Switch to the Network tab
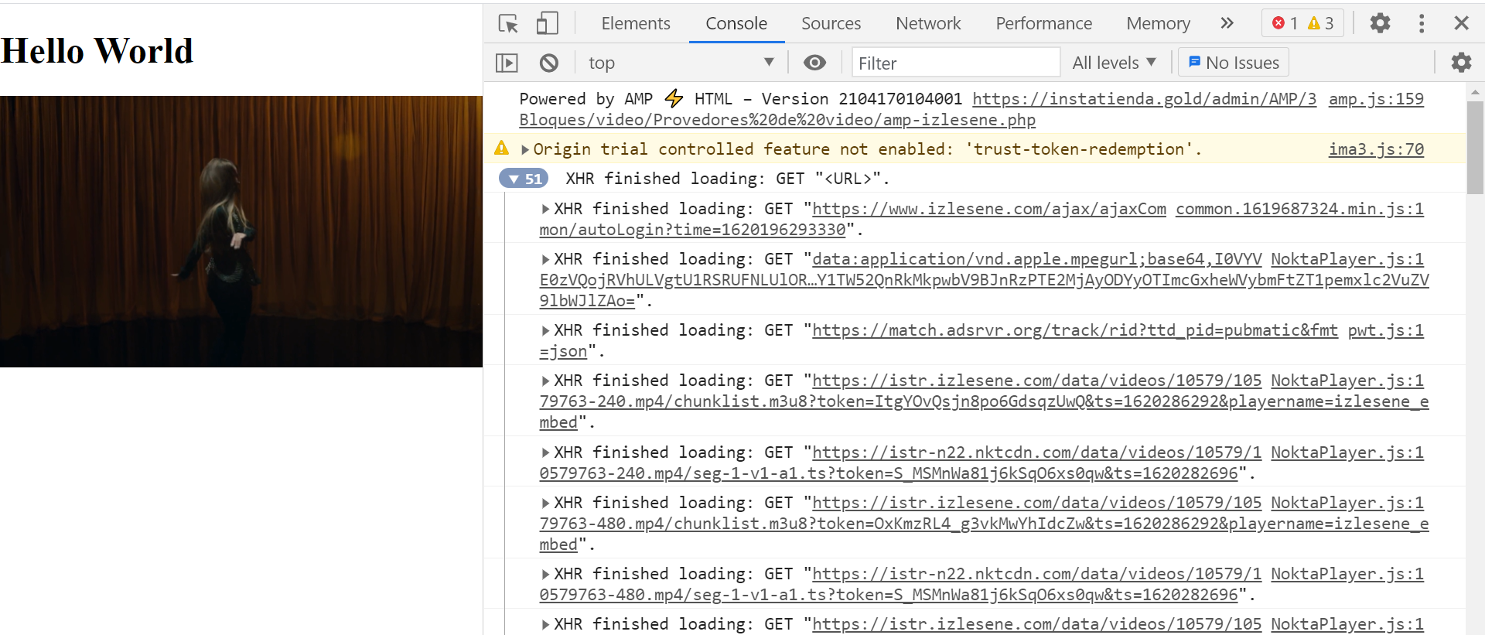Viewport: 1485px width, 635px height. (928, 23)
